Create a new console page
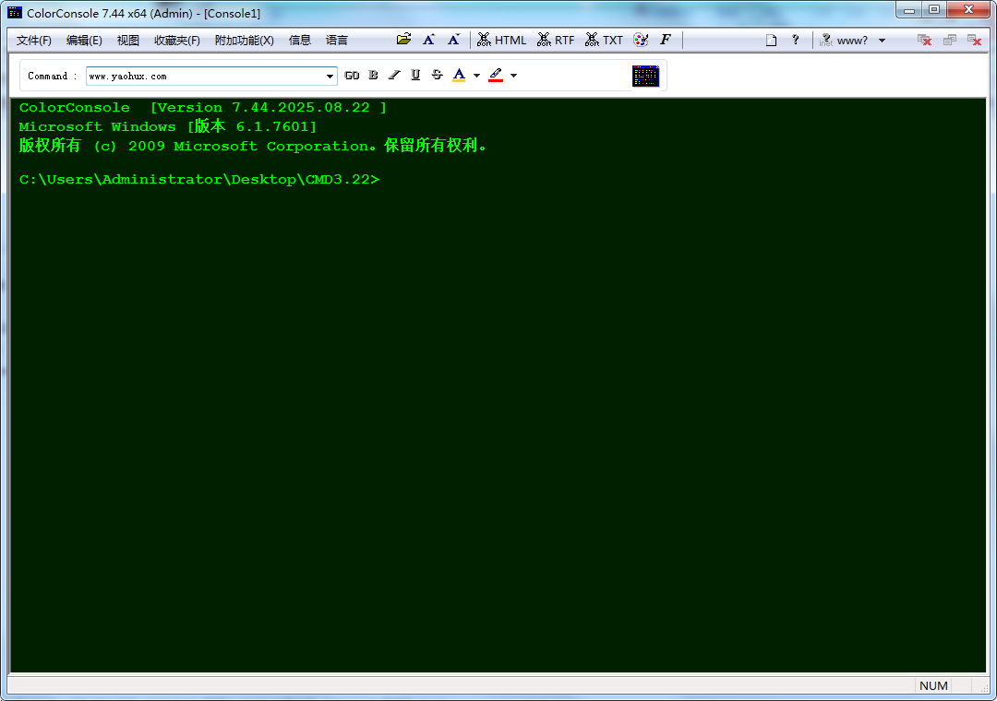Image resolution: width=997 pixels, height=701 pixels. [771, 40]
